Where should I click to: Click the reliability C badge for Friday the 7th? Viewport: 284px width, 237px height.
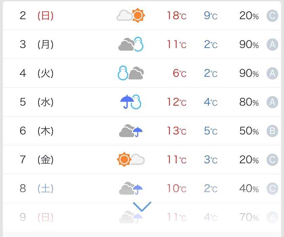[272, 159]
